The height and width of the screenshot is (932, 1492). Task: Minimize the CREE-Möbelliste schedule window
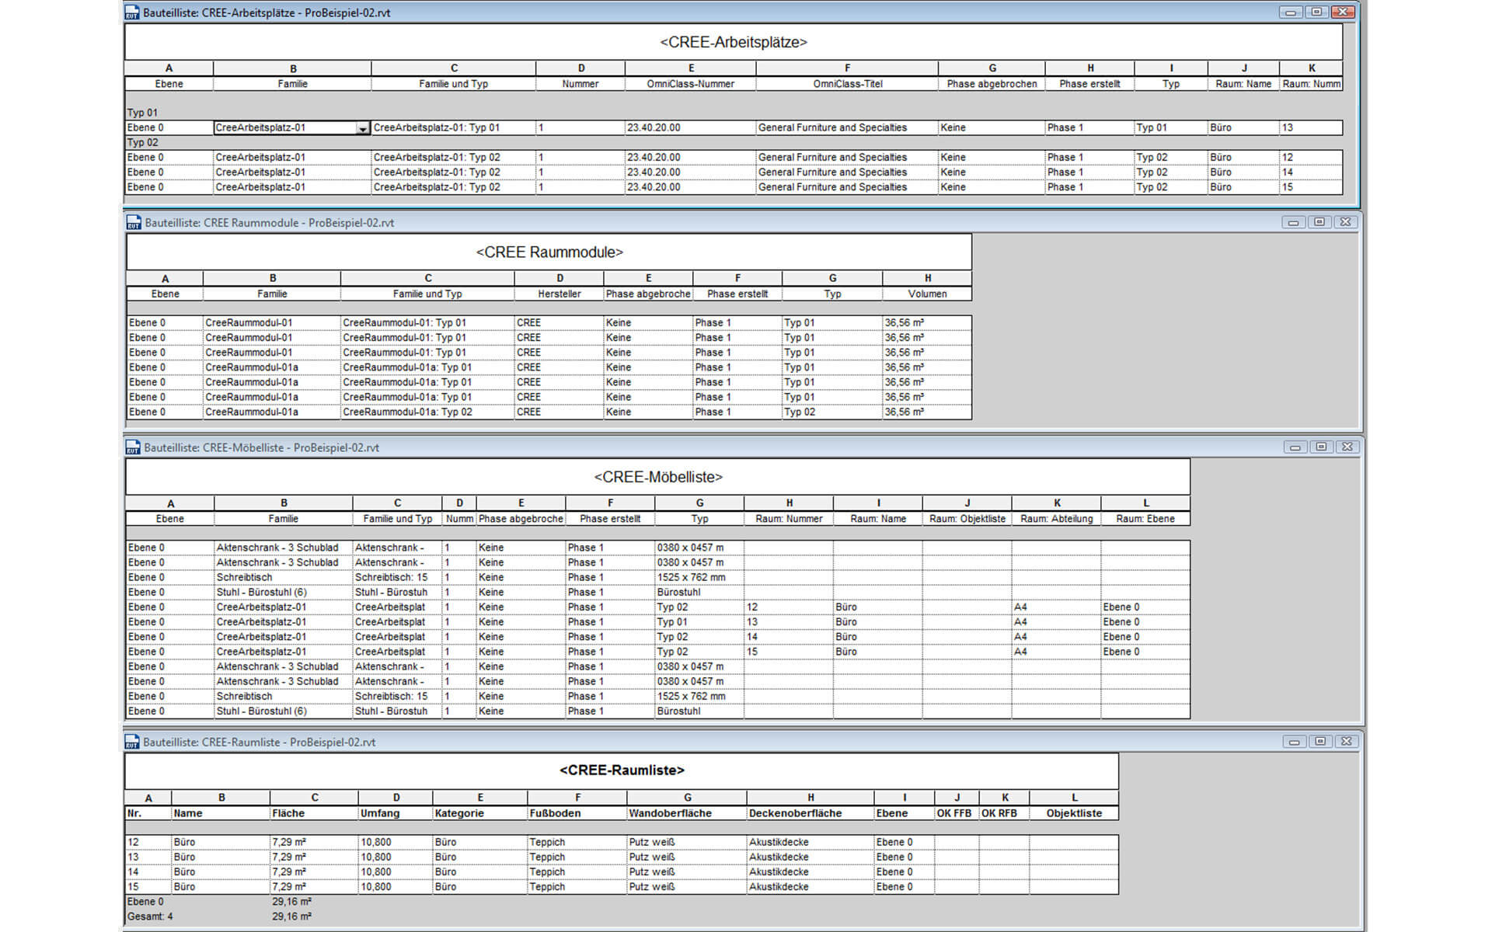coord(1295,447)
